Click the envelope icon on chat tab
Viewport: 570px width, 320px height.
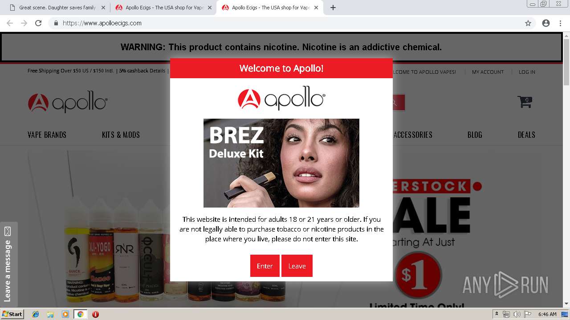click(x=8, y=231)
